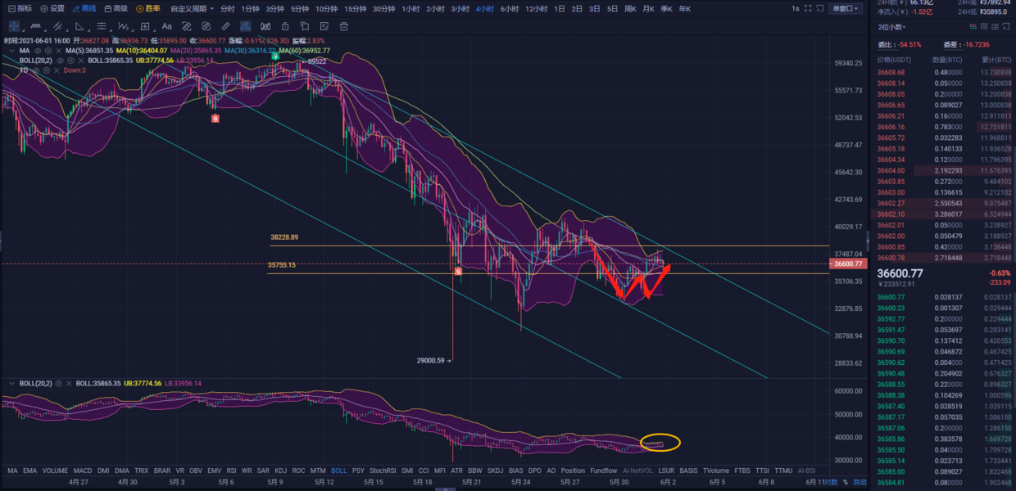Click bid price 36600.23 in order book

click(891, 308)
